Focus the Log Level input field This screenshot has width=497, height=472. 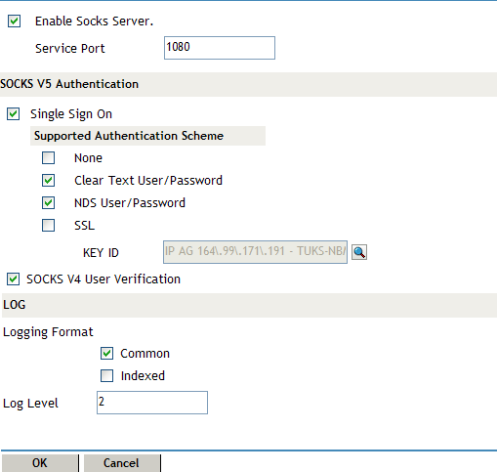(152, 403)
